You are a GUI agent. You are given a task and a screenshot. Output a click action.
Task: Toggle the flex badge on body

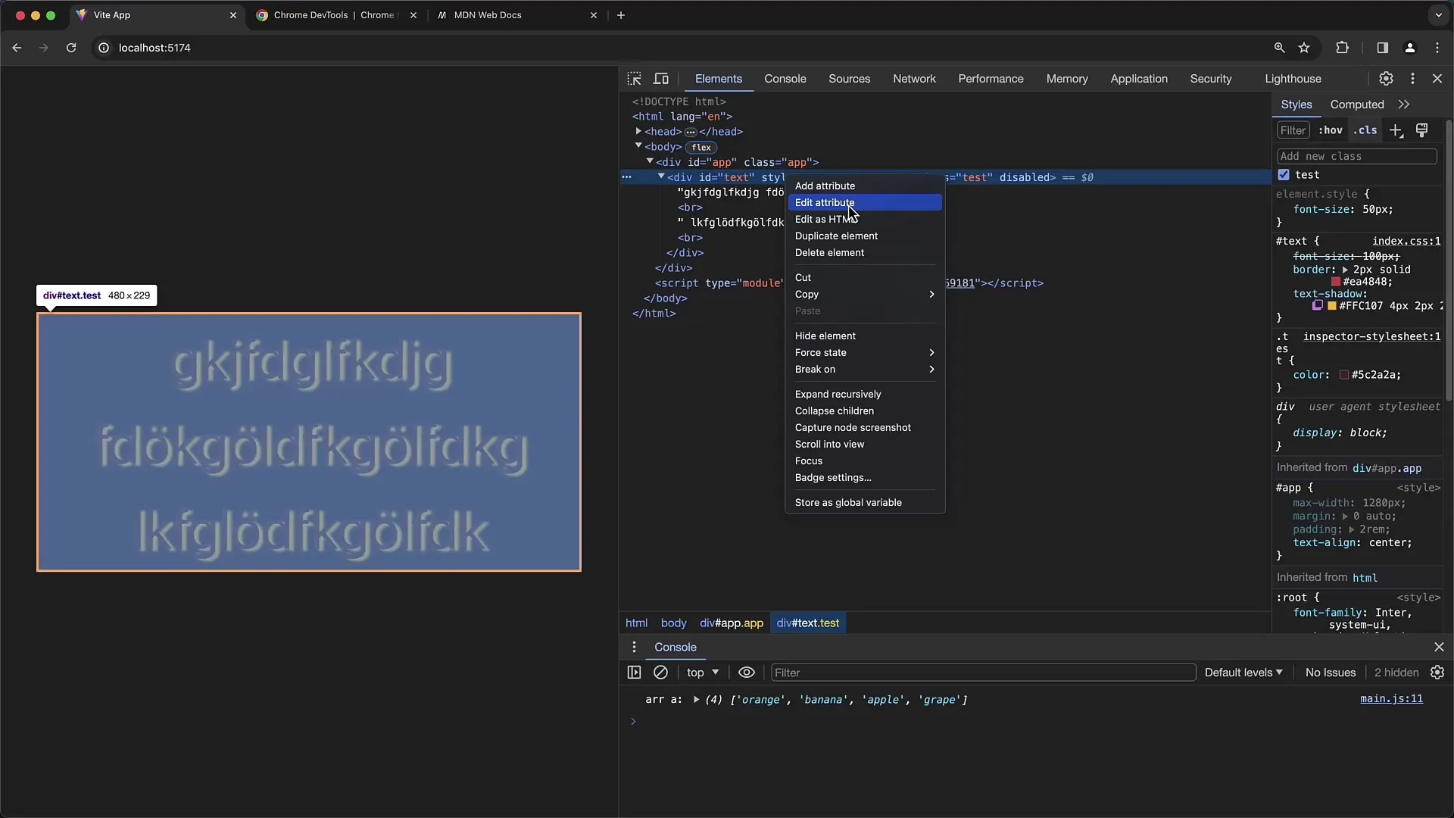pyautogui.click(x=701, y=147)
